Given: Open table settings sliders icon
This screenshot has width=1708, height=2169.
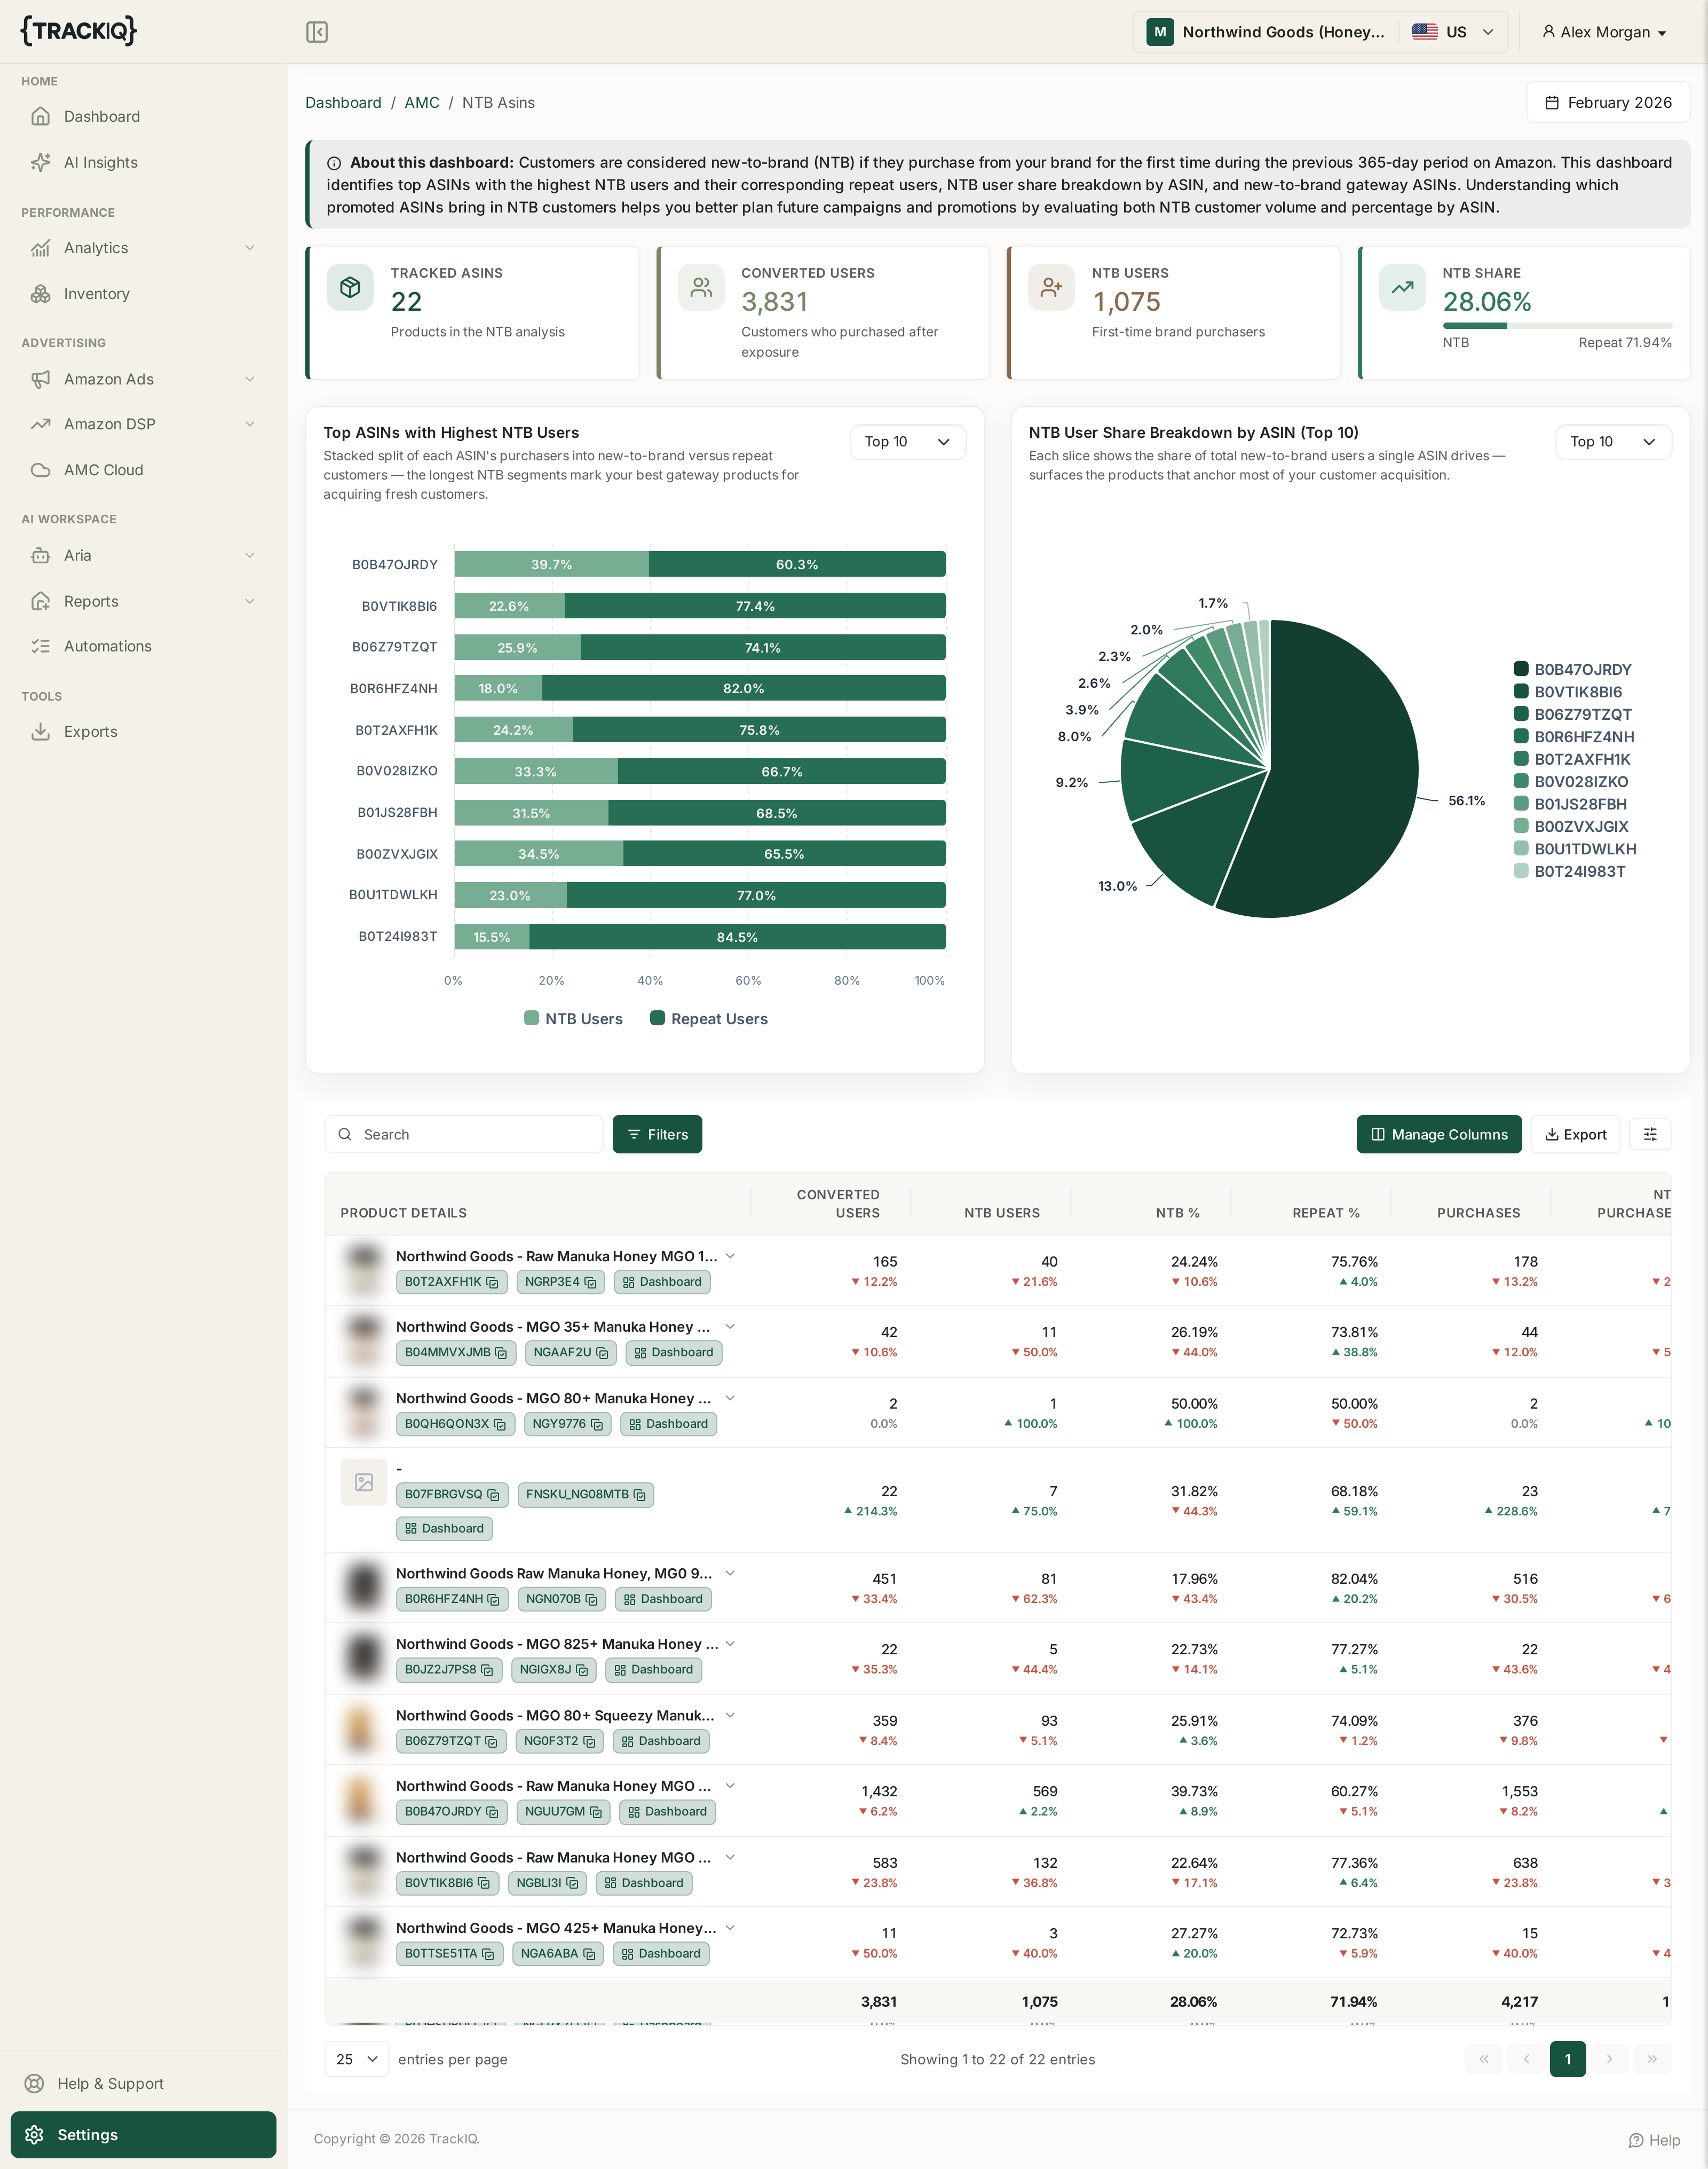Looking at the screenshot, I should [1650, 1135].
